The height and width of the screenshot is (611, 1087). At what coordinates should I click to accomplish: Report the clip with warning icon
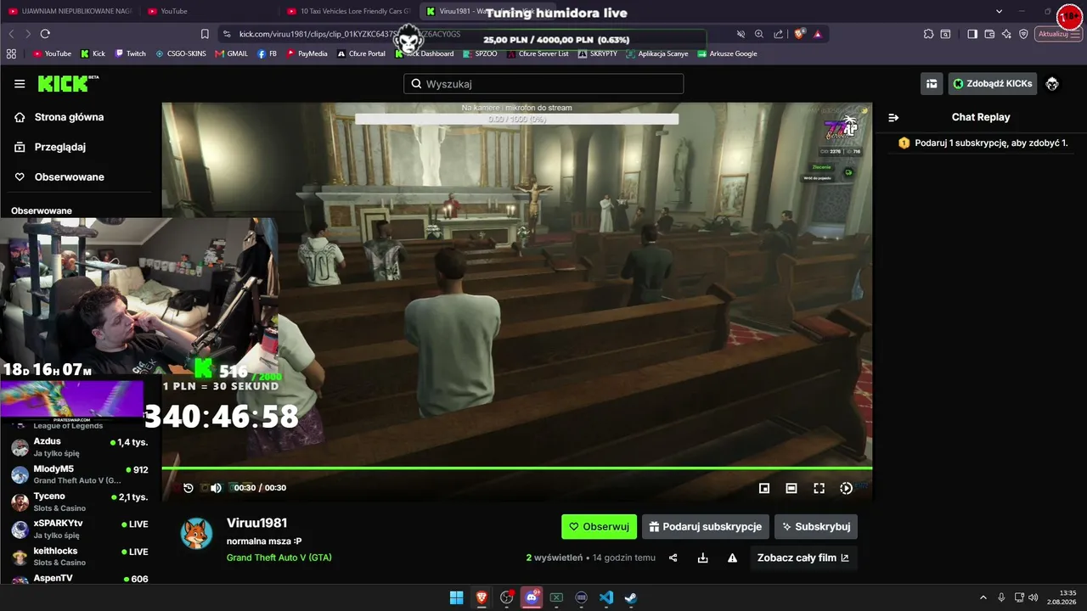click(x=732, y=558)
